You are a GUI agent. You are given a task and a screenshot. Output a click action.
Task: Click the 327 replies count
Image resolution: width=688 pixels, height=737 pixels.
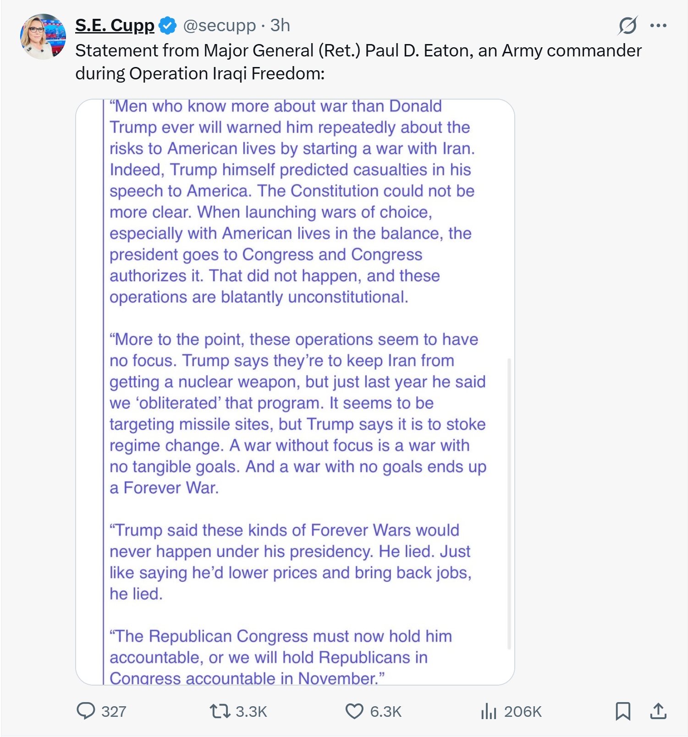[x=114, y=711]
